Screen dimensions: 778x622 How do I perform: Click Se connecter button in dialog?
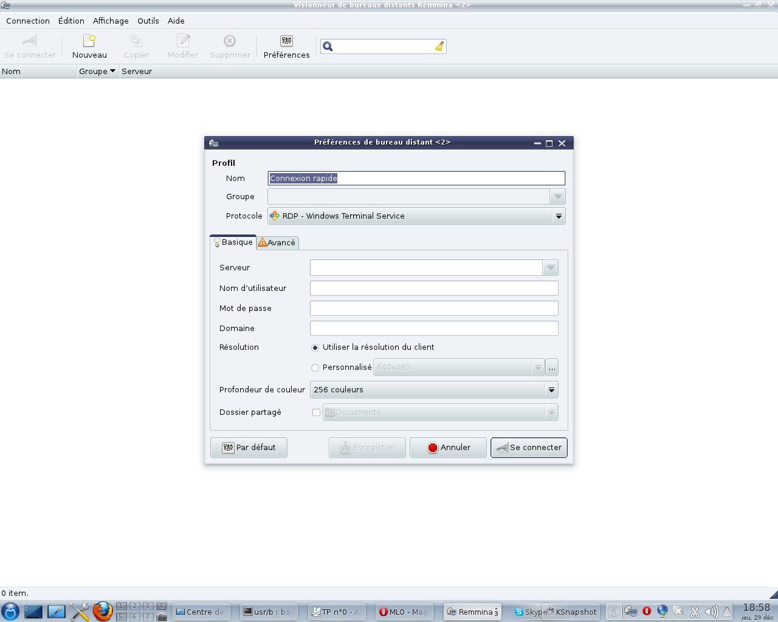tap(529, 448)
